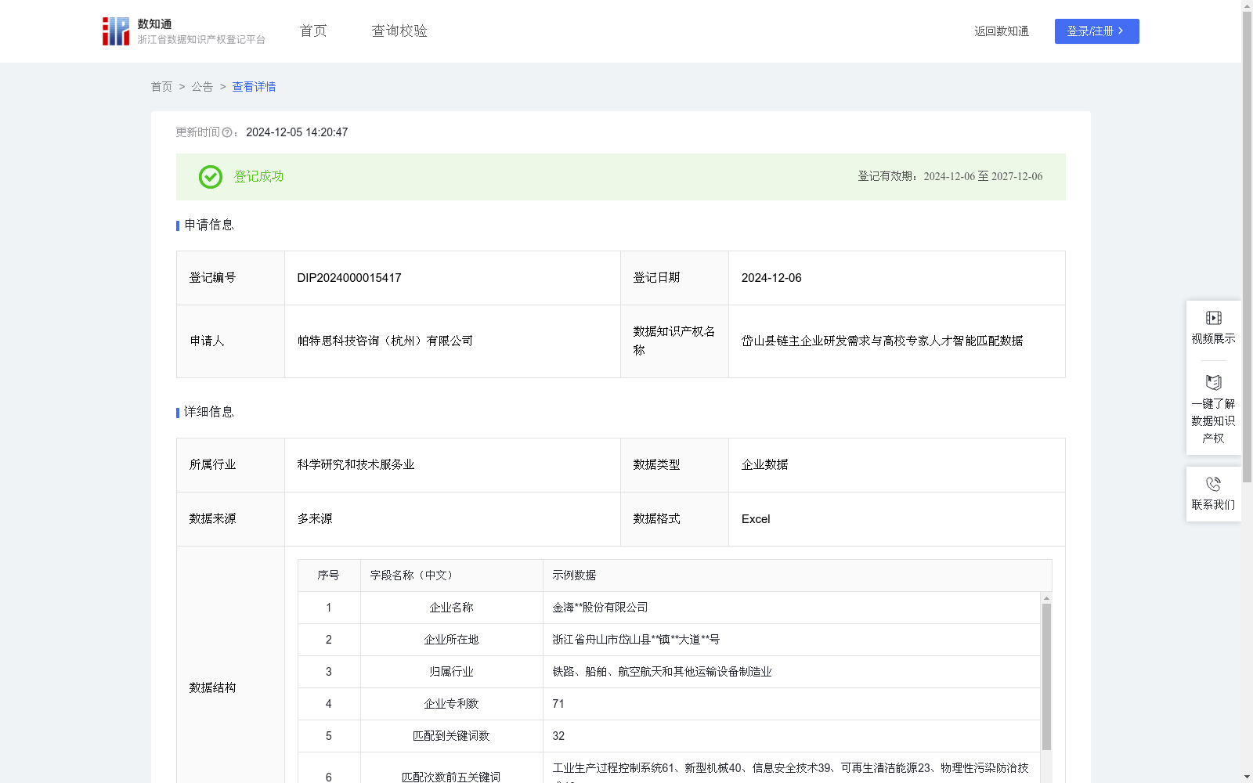Click sample value 32
This screenshot has height=783, width=1253.
558,736
